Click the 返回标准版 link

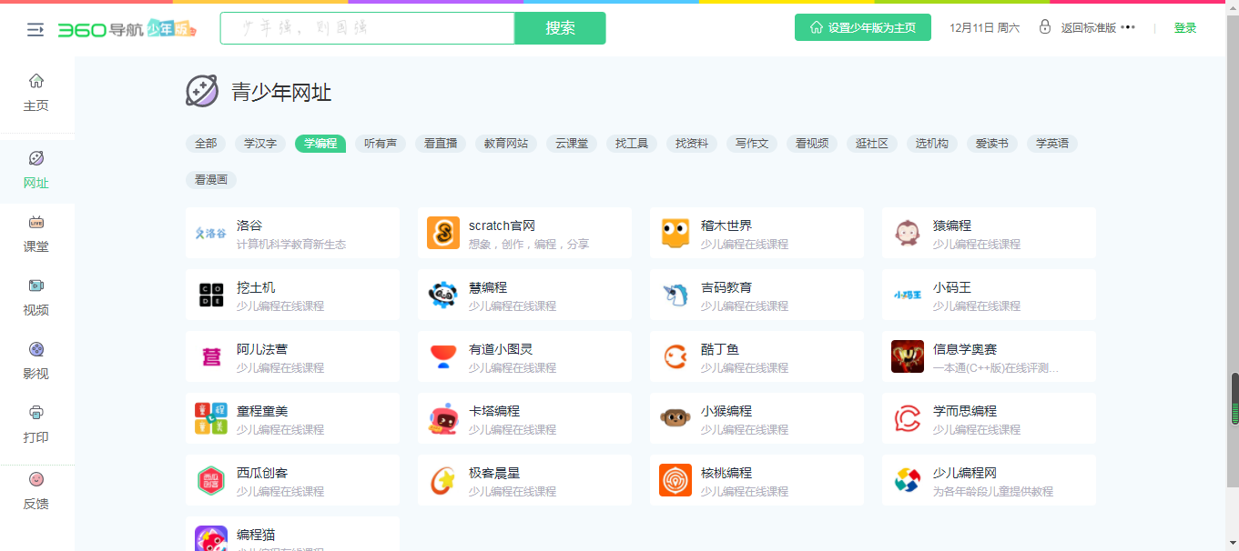coord(1088,28)
